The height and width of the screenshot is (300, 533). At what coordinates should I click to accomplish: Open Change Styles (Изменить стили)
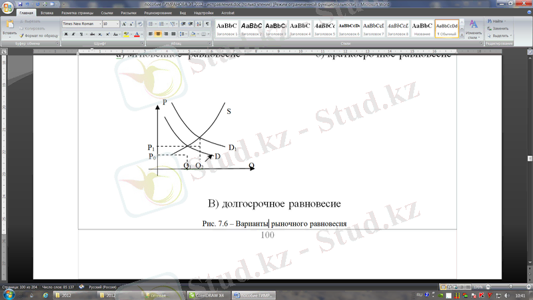(x=474, y=29)
